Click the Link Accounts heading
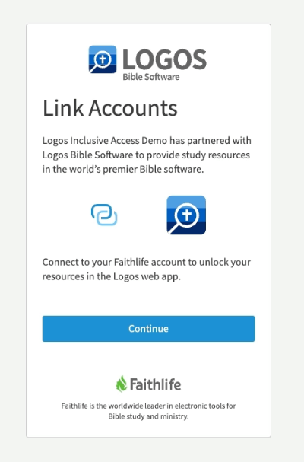Screen dimensions: 304x462 (x=110, y=108)
